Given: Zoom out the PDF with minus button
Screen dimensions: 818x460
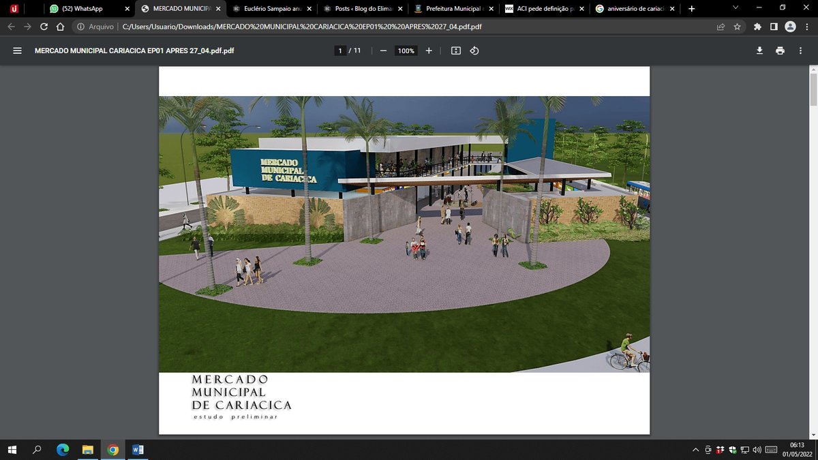Looking at the screenshot, I should click(x=383, y=51).
